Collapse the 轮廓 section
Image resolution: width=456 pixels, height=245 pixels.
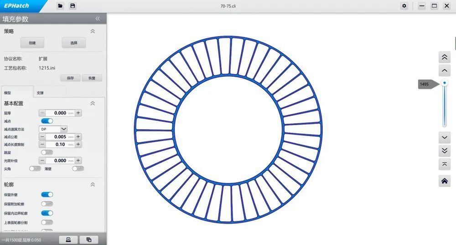[93, 185]
